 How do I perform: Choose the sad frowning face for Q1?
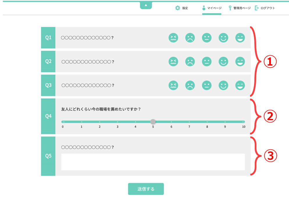point(190,38)
